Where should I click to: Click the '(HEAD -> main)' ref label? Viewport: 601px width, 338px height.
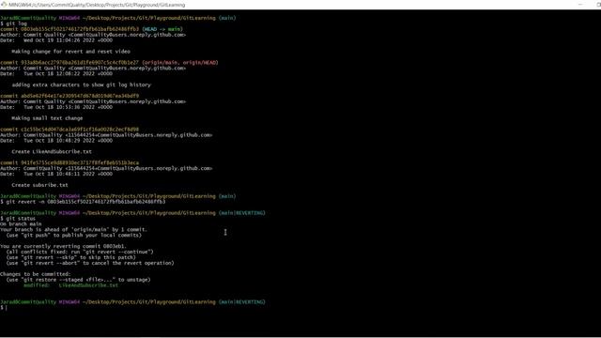pos(162,29)
